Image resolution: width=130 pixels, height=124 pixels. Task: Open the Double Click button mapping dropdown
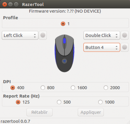(102, 35)
